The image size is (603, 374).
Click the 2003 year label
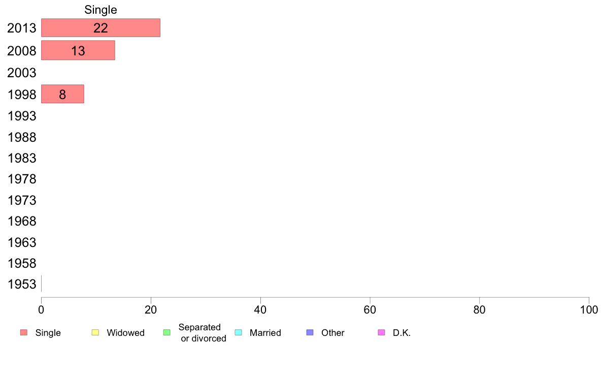pyautogui.click(x=21, y=73)
